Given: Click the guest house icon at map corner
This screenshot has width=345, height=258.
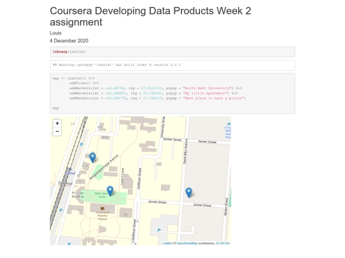Looking at the screenshot, I should 229,124.
